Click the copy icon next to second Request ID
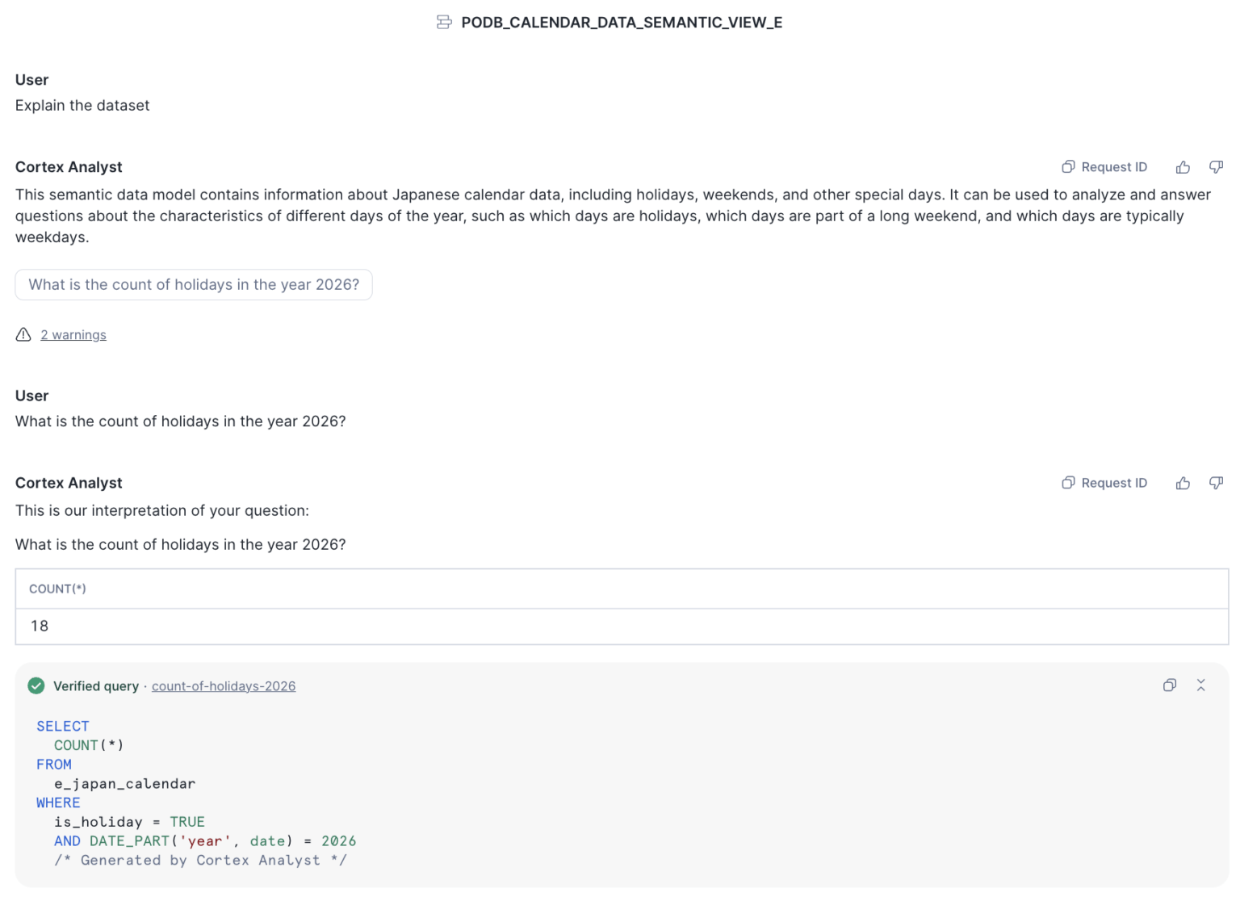 pyautogui.click(x=1067, y=482)
